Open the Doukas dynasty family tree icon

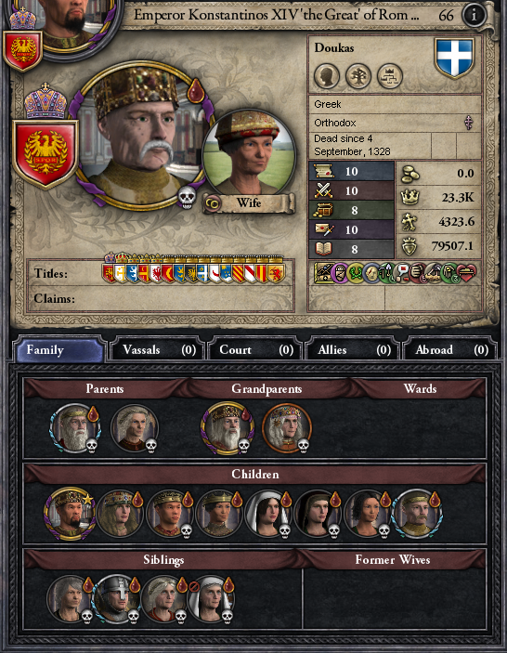tap(358, 76)
